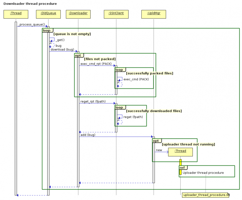Click the process_queue() message arrow label
Viewport: 242px width, 200px height.
pyautogui.click(x=31, y=24)
